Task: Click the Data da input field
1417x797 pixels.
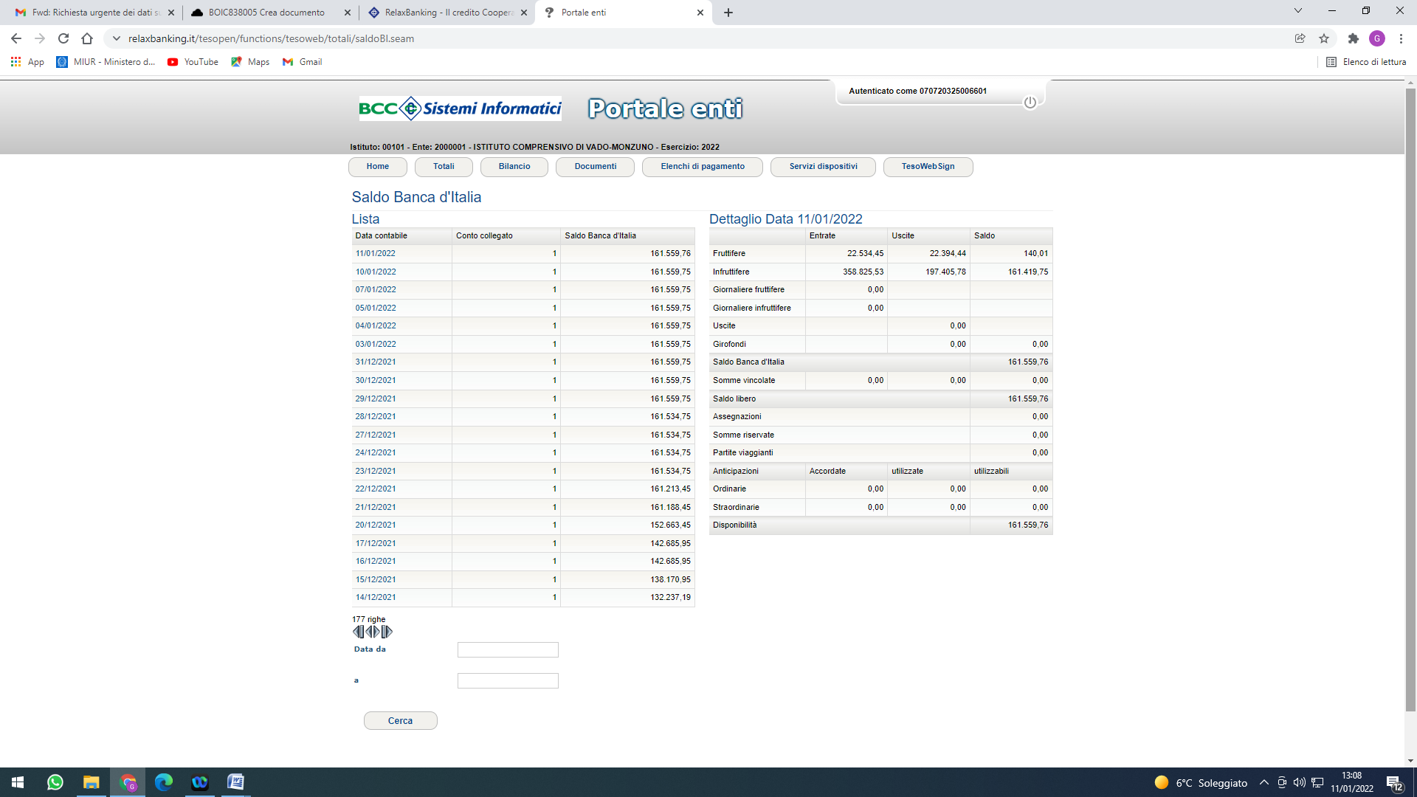Action: (x=508, y=650)
